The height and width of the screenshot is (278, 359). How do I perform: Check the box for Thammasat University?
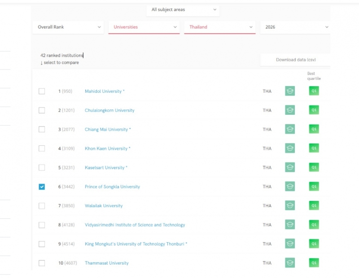42,263
